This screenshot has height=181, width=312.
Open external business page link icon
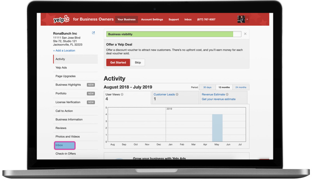(93, 33)
